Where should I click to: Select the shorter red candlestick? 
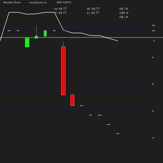pyautogui.click(x=72, y=100)
